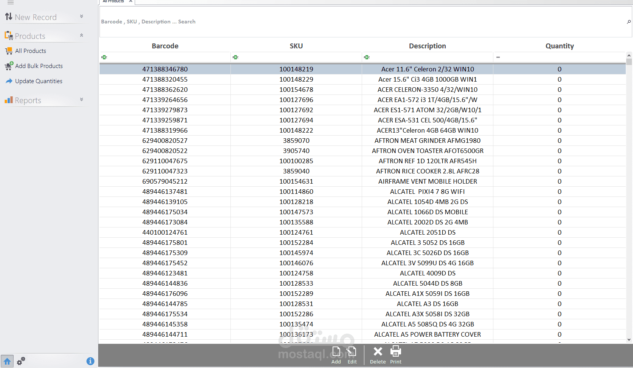Select barcode 489446137481

(x=165, y=192)
